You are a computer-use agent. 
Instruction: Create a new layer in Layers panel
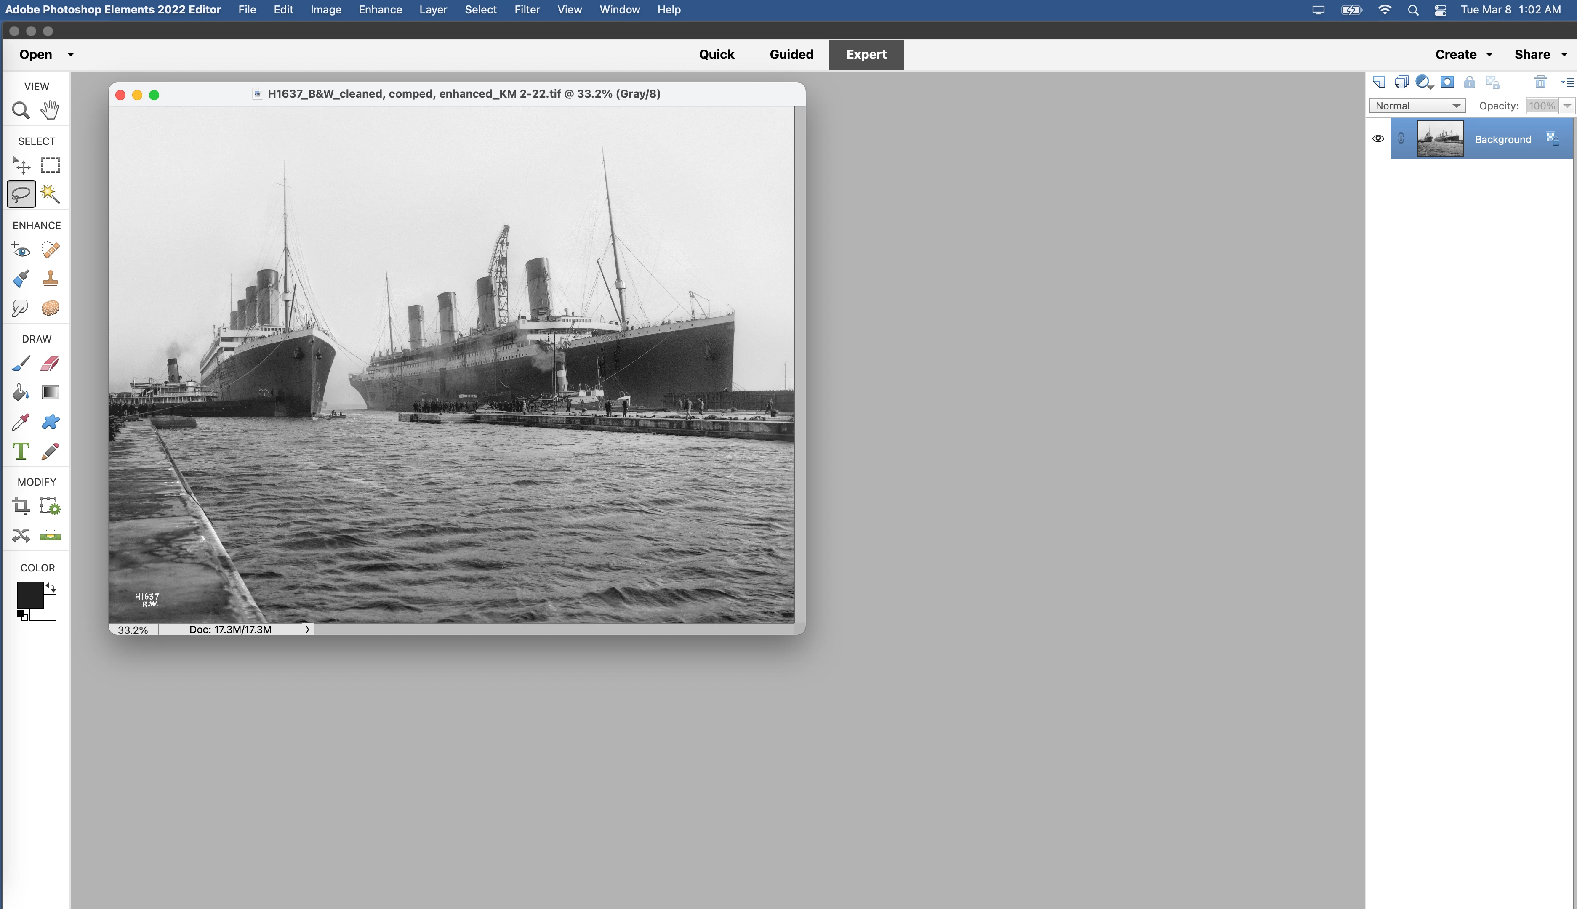tap(1379, 82)
